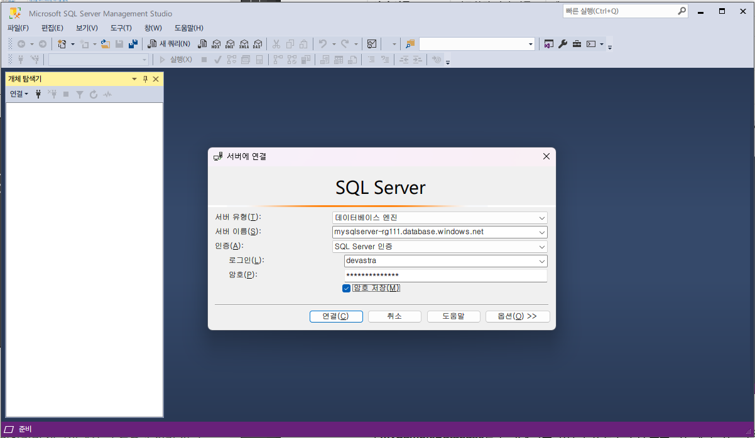Expand the New Project dropdown arrow
The height and width of the screenshot is (438, 755).
tap(73, 44)
